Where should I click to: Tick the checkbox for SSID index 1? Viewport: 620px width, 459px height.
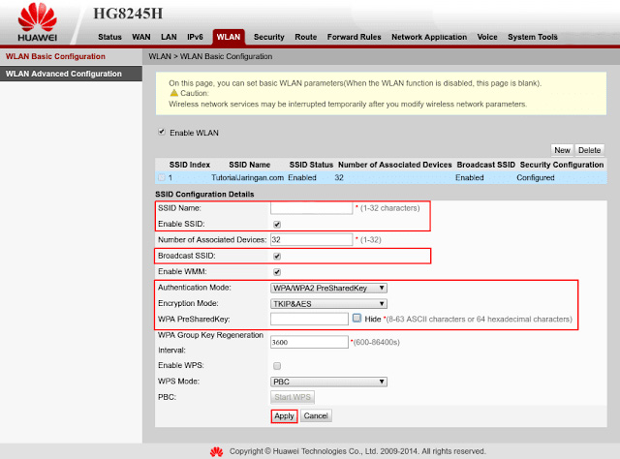click(x=162, y=177)
